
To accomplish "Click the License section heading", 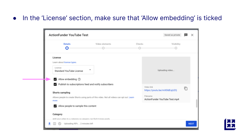I will [57, 57].
